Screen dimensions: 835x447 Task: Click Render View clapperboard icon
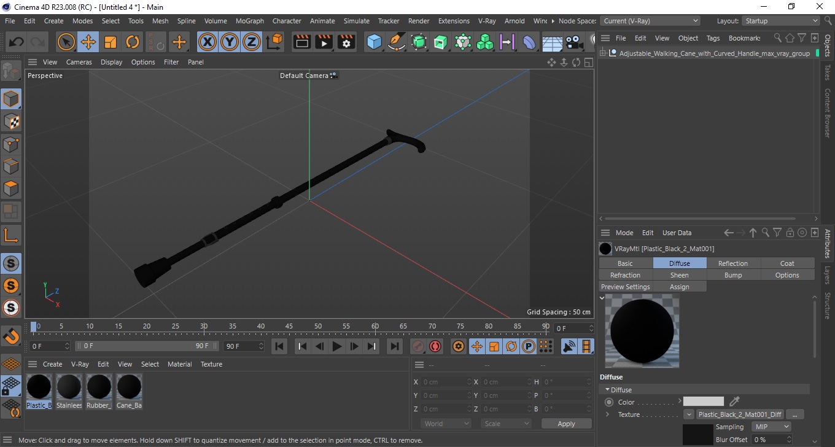point(302,42)
